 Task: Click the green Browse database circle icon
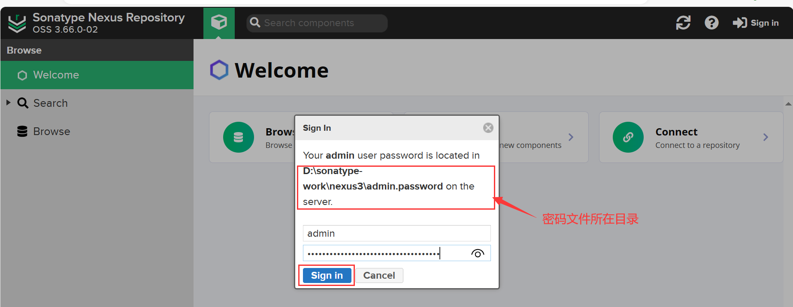click(x=239, y=137)
